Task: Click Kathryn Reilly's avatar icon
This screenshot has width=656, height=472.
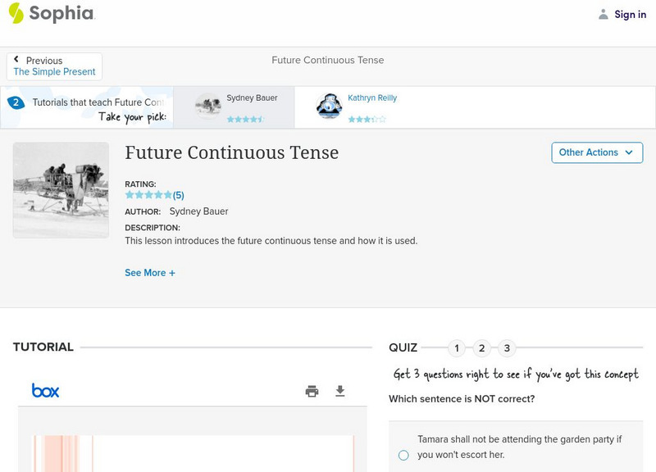Action: point(329,107)
